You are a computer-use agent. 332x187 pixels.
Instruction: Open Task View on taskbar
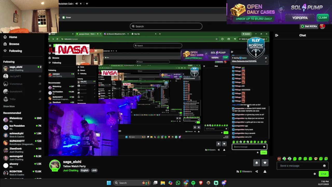155,183
